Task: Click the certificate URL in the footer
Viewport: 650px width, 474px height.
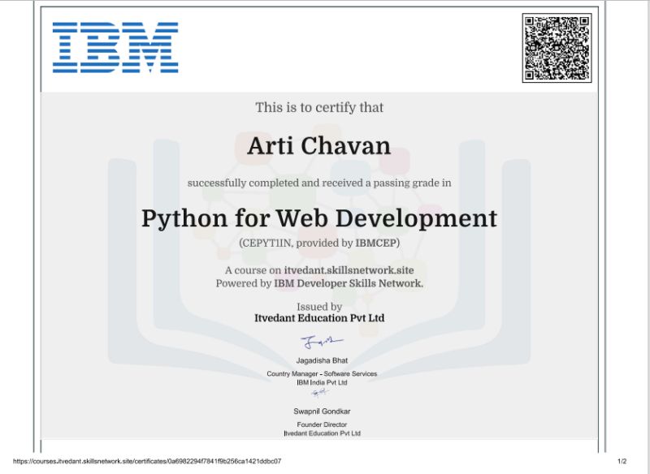Action: [147, 461]
